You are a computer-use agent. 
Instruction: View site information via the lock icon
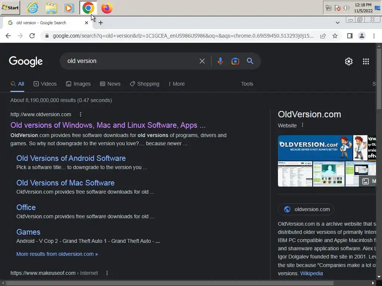pos(47,36)
